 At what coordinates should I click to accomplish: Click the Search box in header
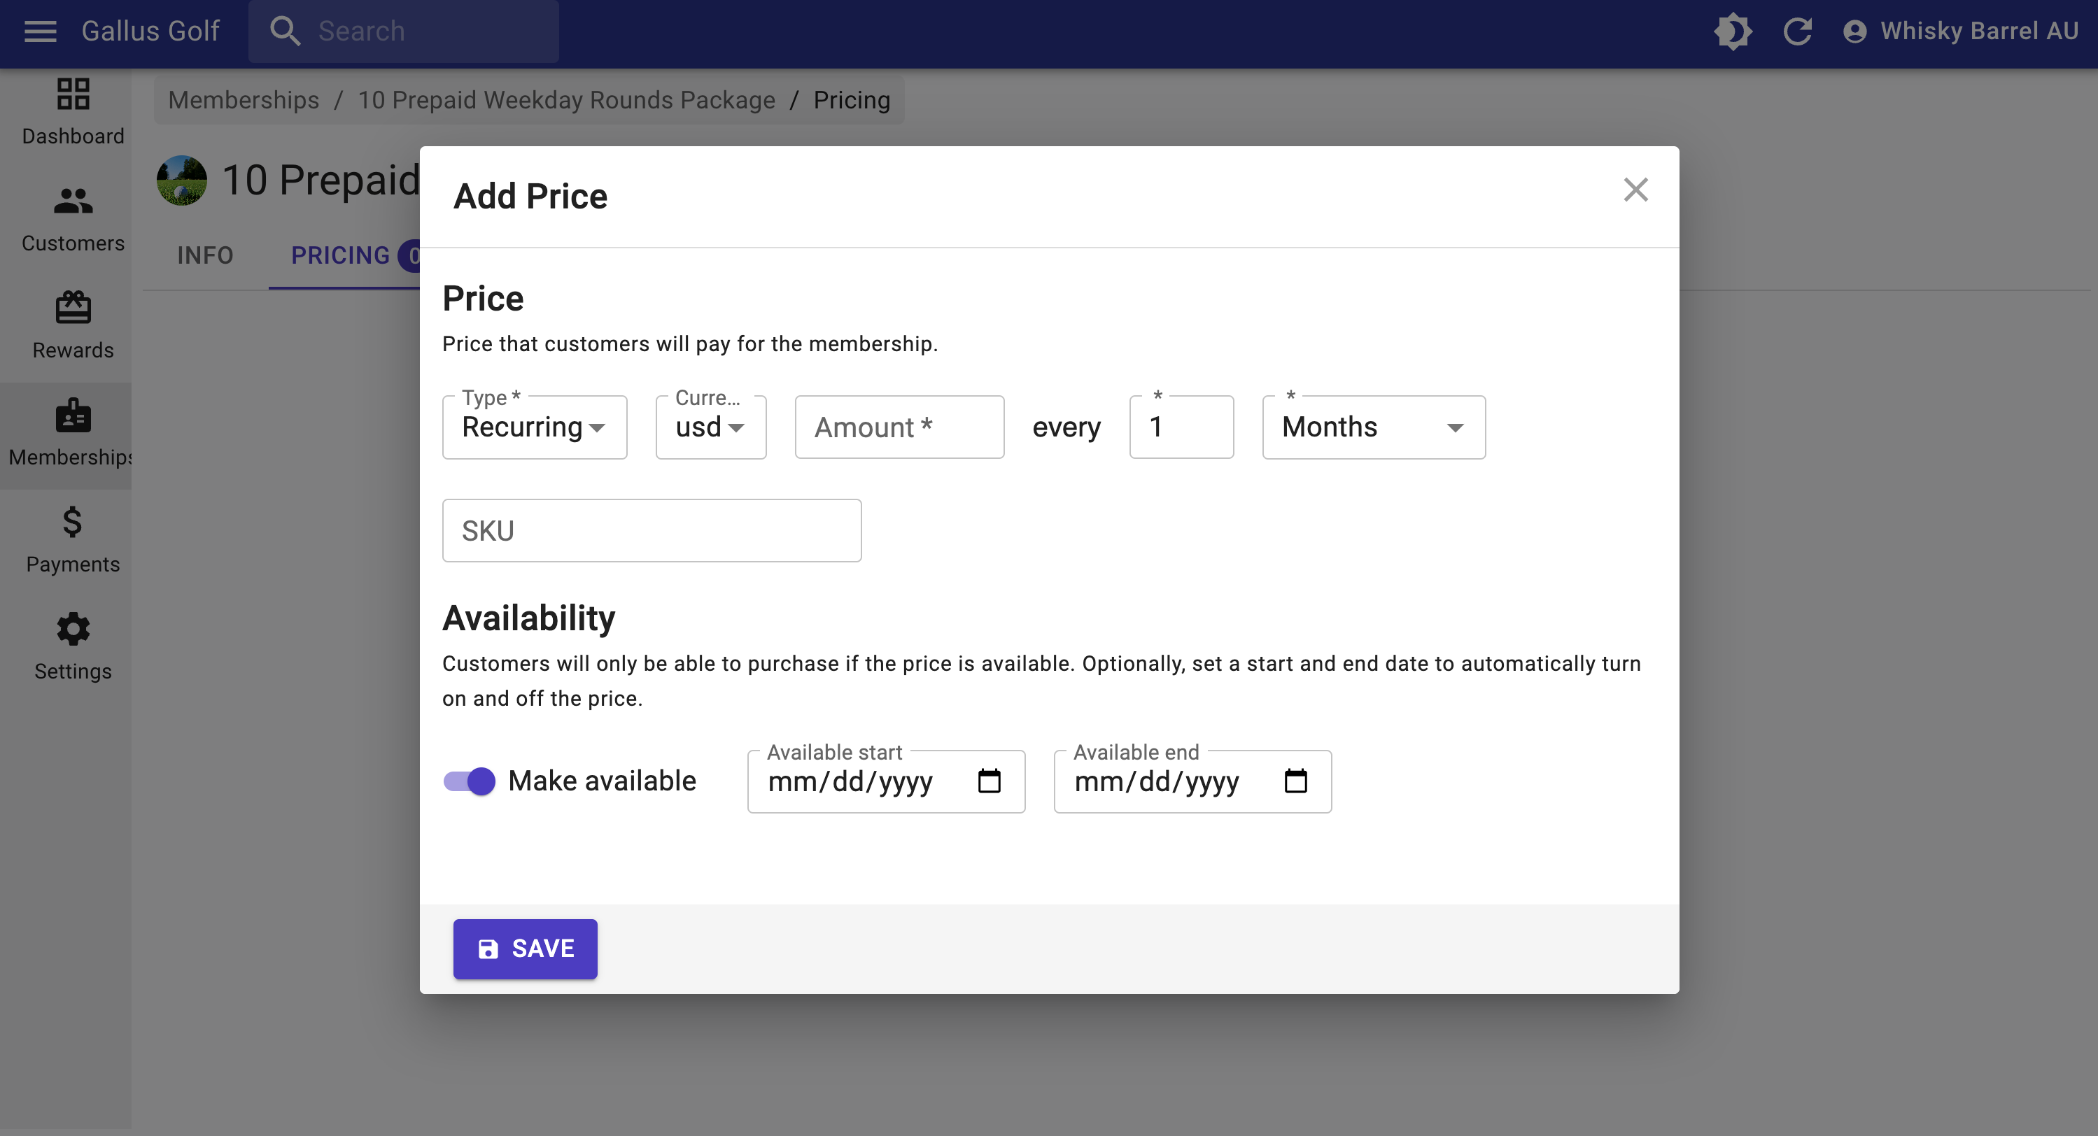[x=404, y=31]
